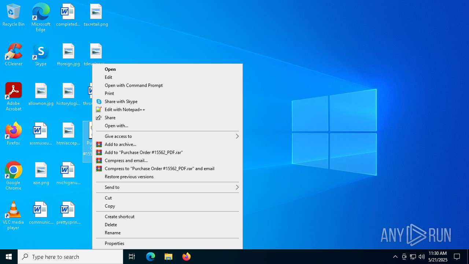The width and height of the screenshot is (469, 264).
Task: Select the fforeign.jpg file icon
Action: coord(69,55)
